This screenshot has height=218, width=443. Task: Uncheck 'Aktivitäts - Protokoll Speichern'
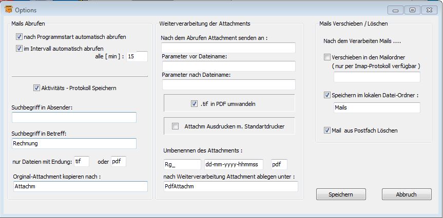point(36,88)
